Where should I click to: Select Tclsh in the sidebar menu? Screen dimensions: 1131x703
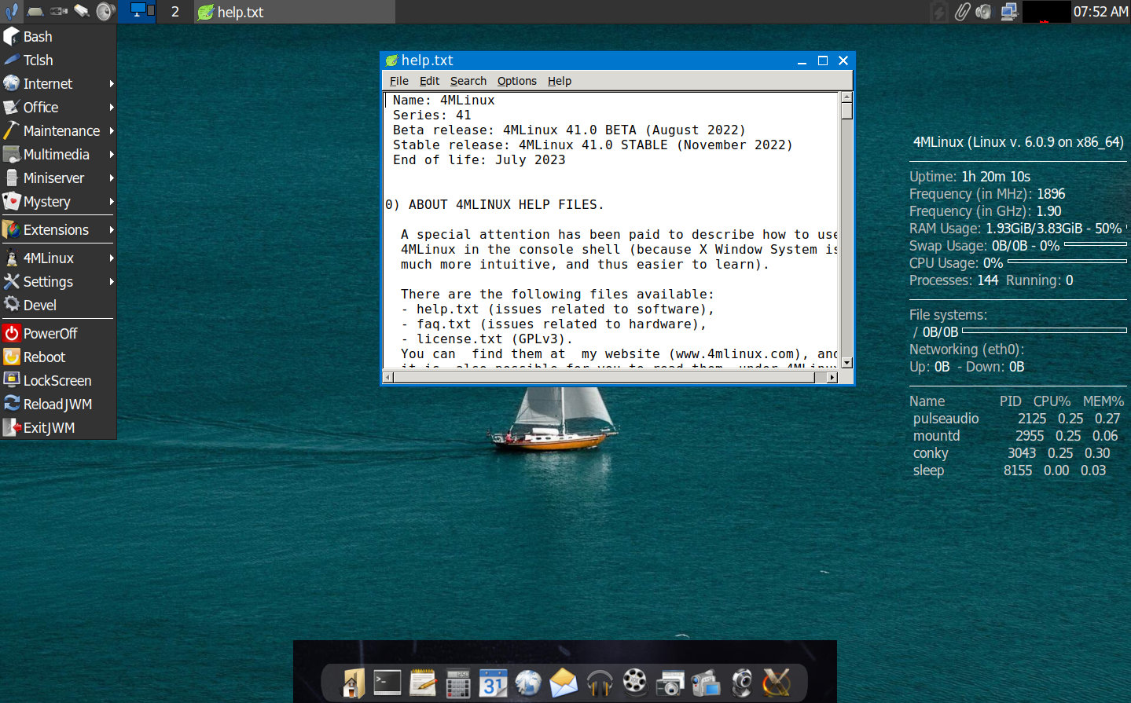coord(36,60)
